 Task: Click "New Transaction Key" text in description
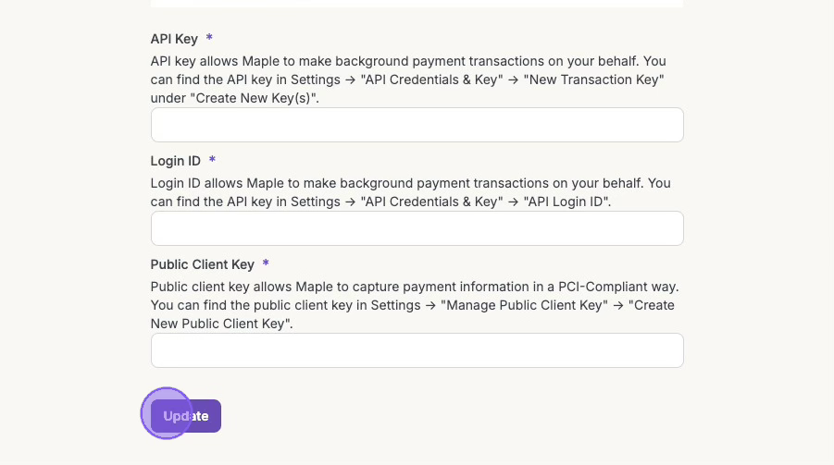tap(594, 80)
